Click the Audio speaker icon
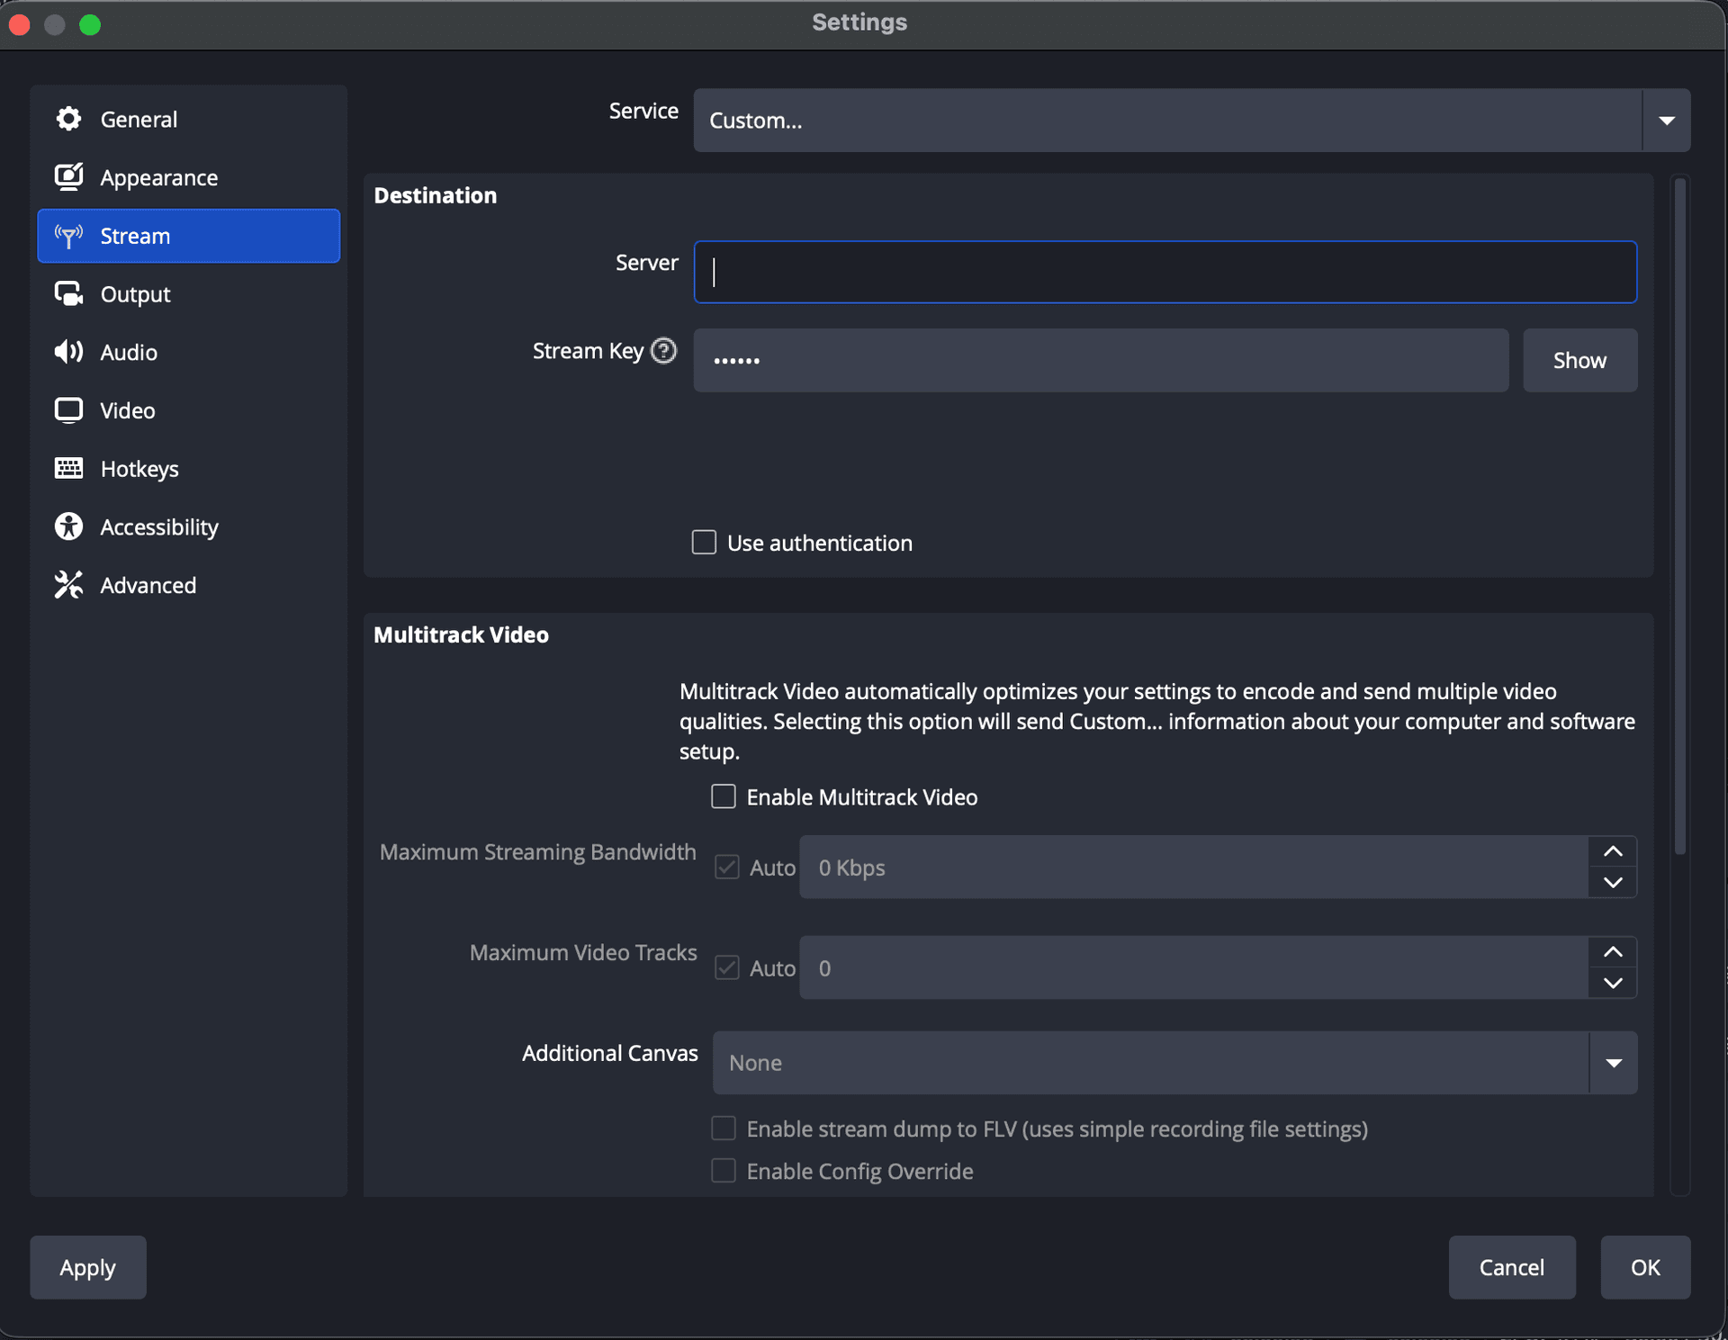Viewport: 1728px width, 1340px height. click(67, 352)
